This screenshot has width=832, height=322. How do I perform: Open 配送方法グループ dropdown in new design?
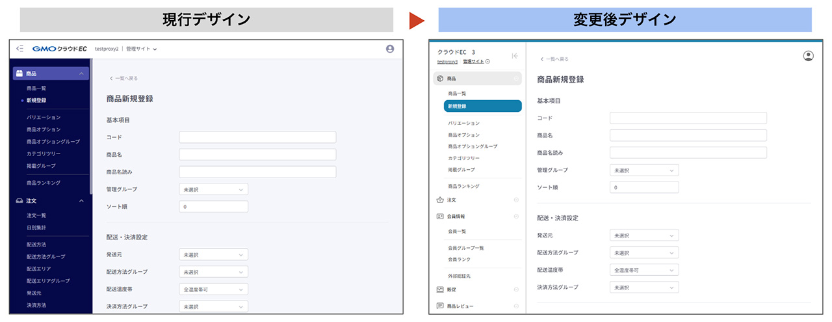(644, 252)
